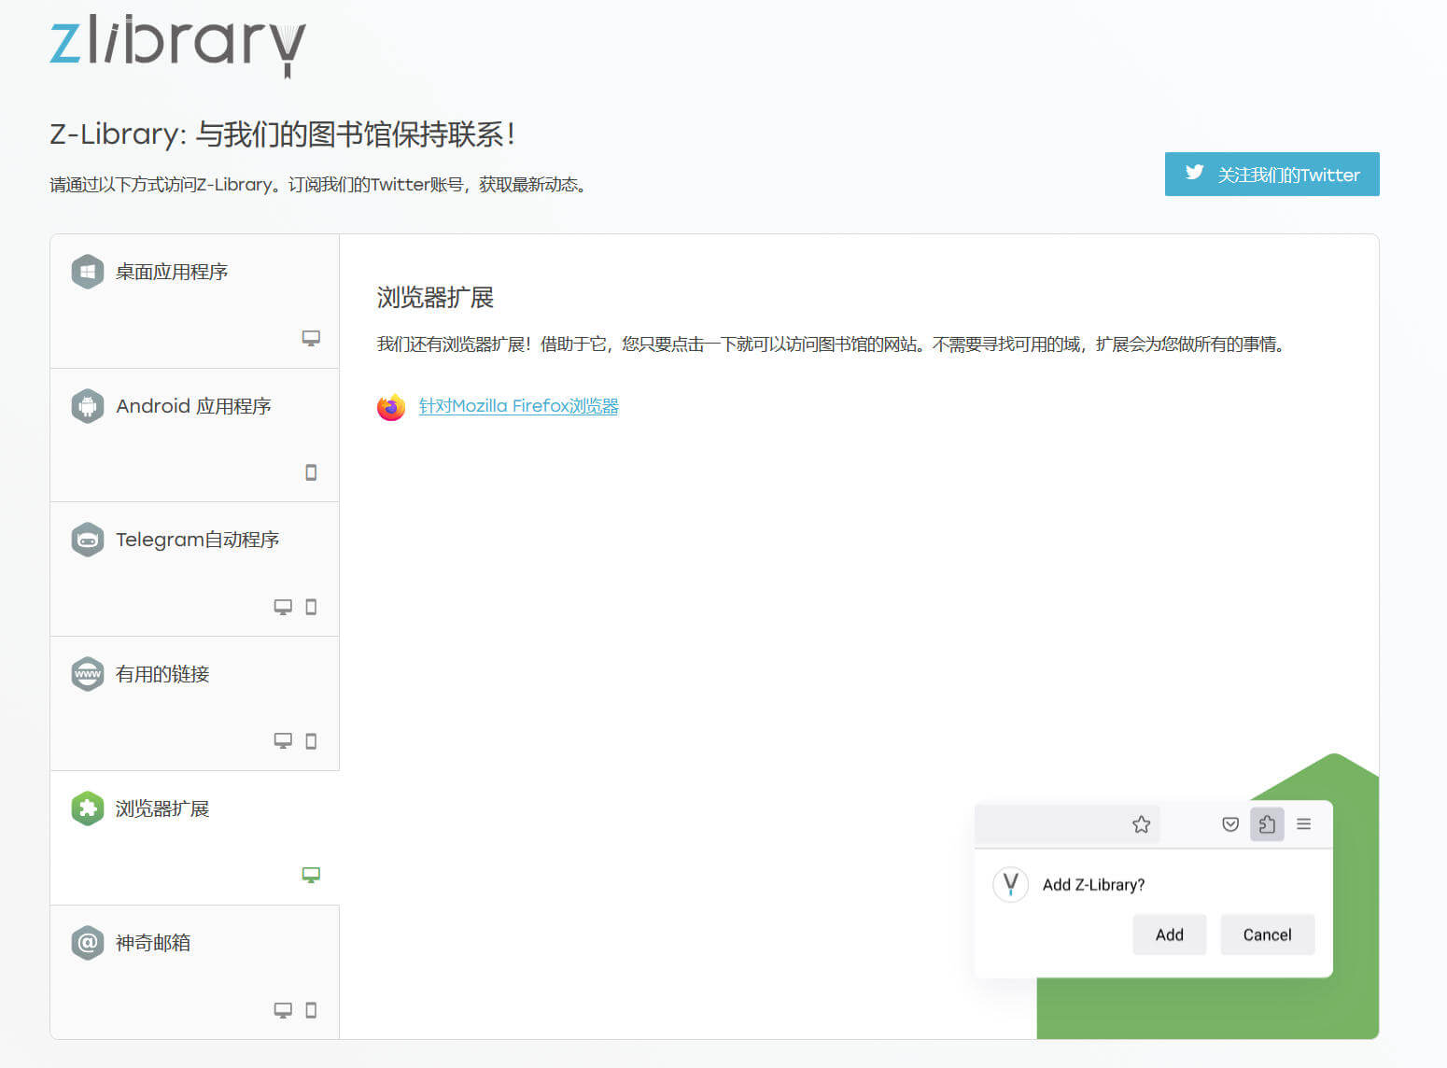Click the bookmark star in the browser mockup

(x=1141, y=824)
